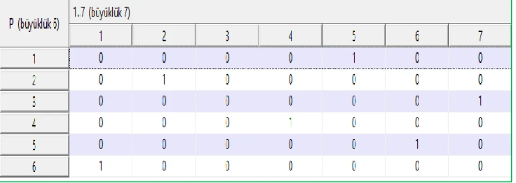This screenshot has height=183, width=516.
Task: Select cell at row 4, column 7
Action: [480, 123]
